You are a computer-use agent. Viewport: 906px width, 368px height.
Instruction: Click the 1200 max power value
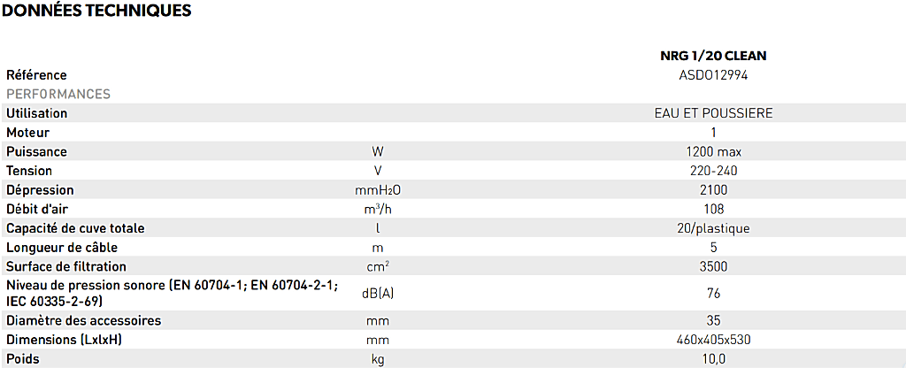[x=713, y=151]
